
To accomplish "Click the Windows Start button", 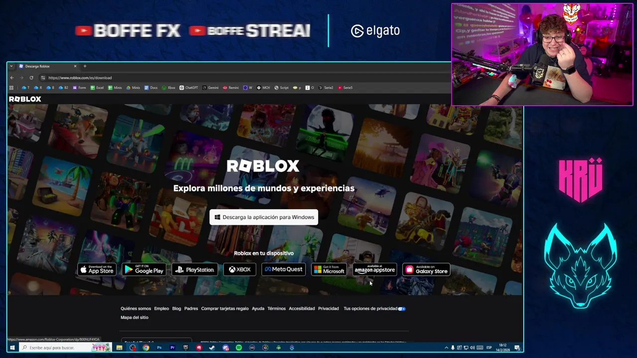I will [12, 348].
